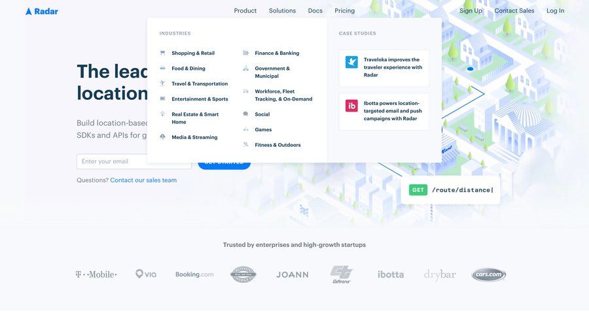The height and width of the screenshot is (316, 589).
Task: Click the ibotta customer logo at the bottom
Action: (391, 274)
